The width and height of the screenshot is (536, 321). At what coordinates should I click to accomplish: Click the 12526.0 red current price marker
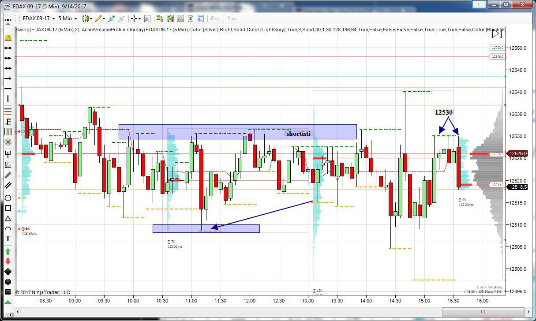pos(517,153)
